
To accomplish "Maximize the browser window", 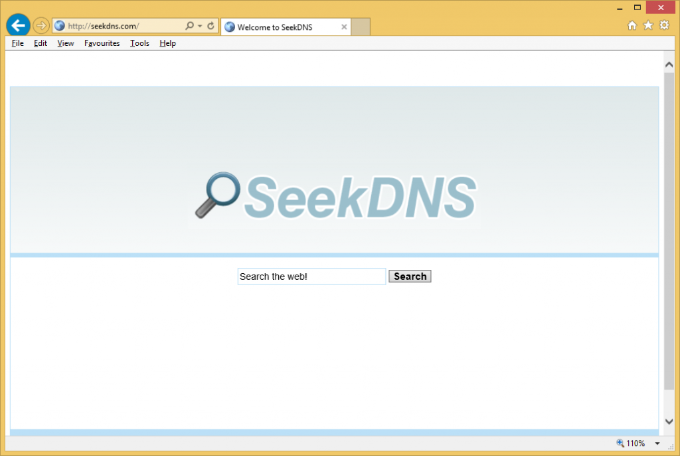I will click(637, 7).
